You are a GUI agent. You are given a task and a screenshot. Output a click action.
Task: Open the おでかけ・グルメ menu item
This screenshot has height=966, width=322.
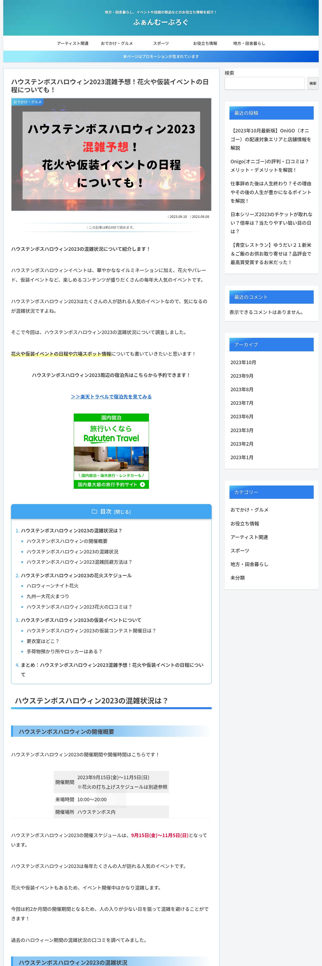coord(117,43)
